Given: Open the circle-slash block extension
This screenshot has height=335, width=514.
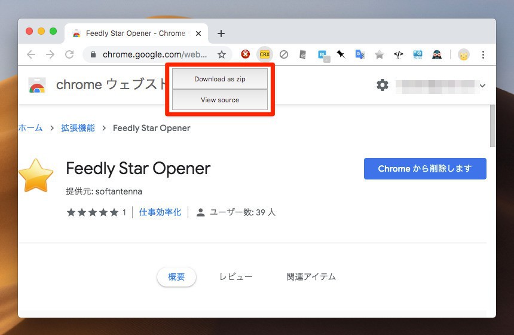Looking at the screenshot, I should pyautogui.click(x=284, y=54).
